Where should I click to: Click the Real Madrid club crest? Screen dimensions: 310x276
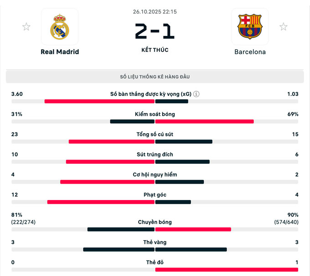60,27
